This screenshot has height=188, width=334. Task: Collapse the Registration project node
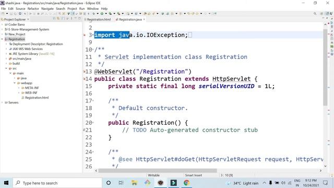coord(2,39)
